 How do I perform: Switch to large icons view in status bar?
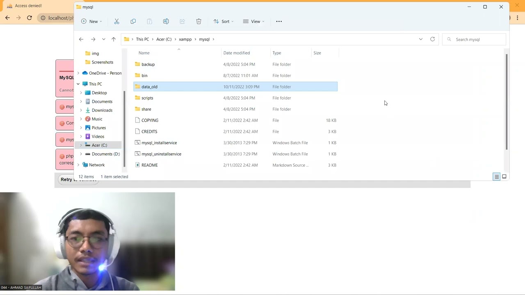coord(504,177)
